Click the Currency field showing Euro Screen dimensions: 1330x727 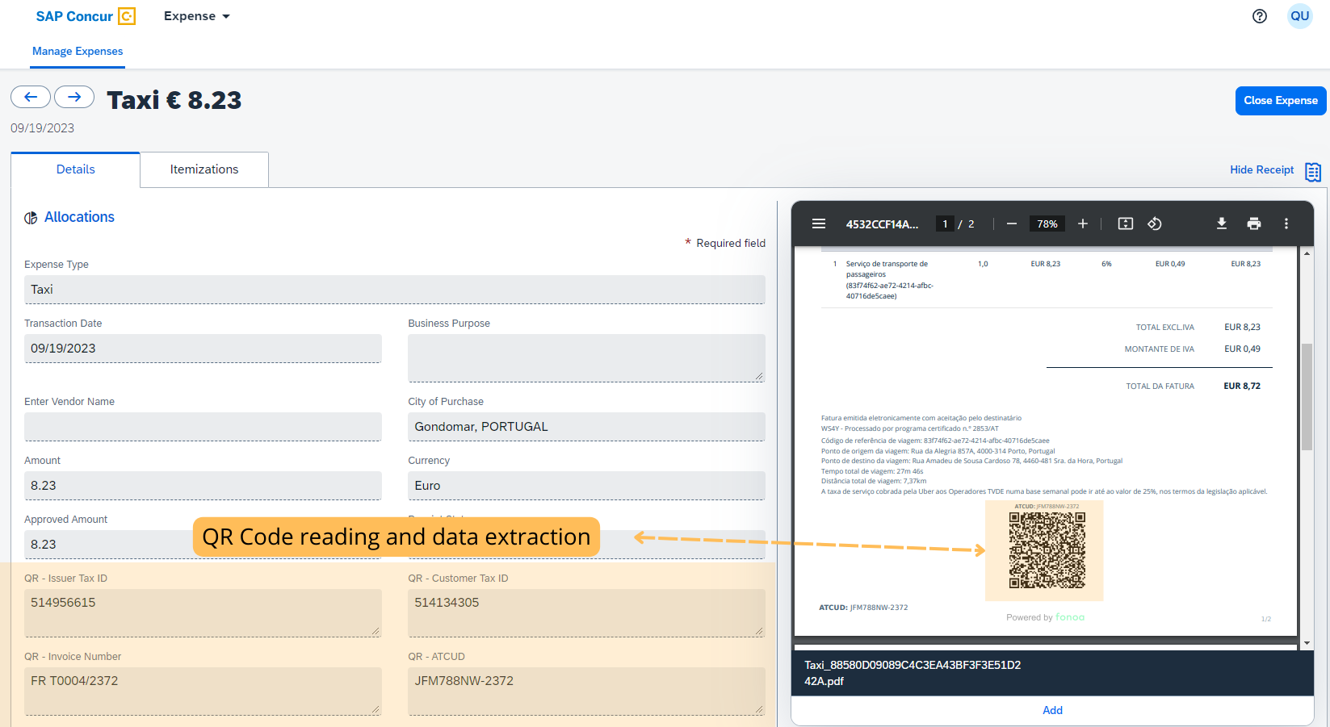coord(586,486)
